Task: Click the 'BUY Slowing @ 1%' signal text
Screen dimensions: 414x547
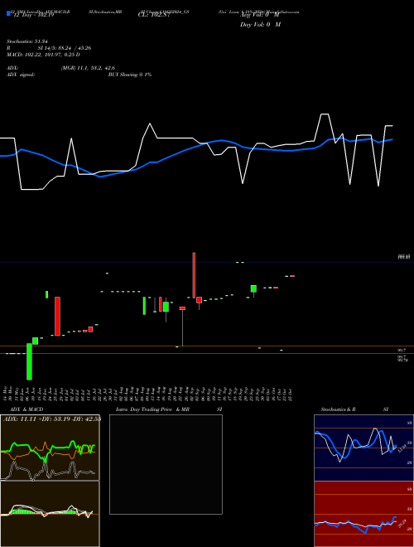Action: tap(130, 75)
